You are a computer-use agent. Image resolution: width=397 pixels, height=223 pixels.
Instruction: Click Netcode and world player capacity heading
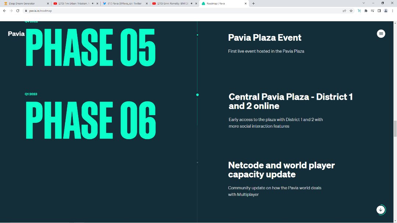(281, 170)
